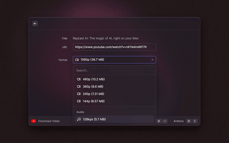
Task: Collapse the Format dropdown chevron
Action: tap(152, 60)
